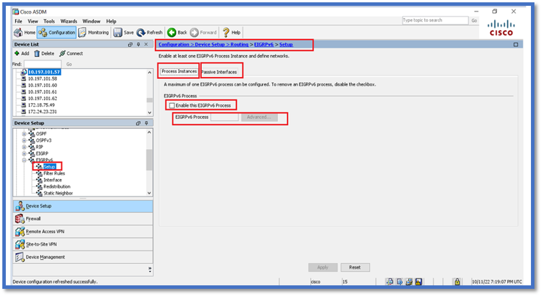Open the Wizards menu
Screen dimensions: 542x297
(69, 21)
